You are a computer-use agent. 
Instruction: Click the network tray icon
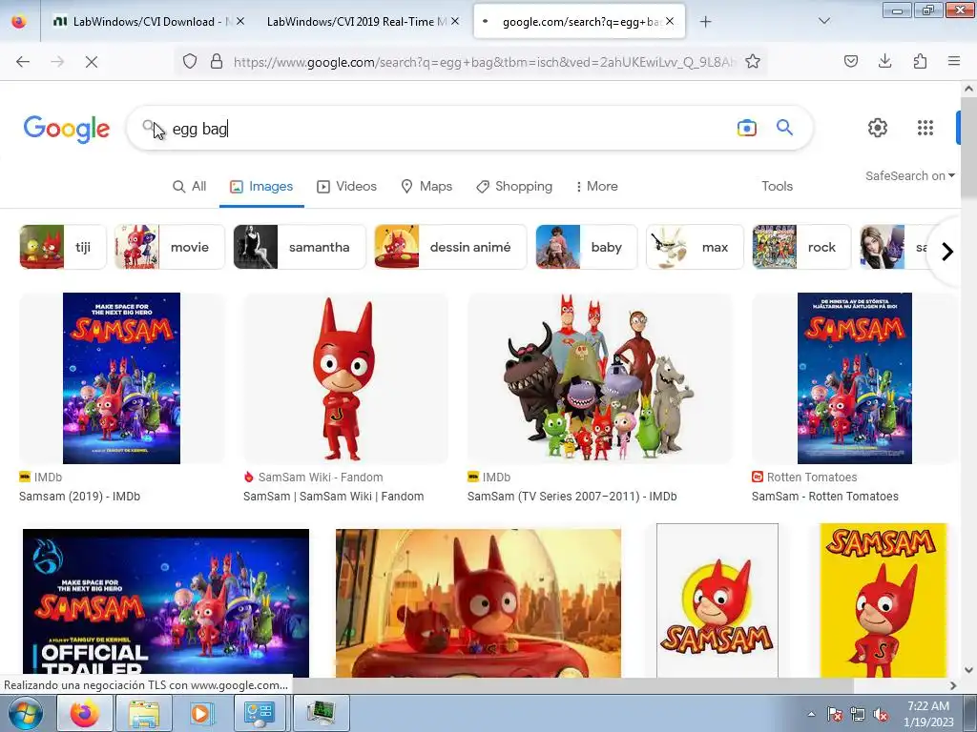coord(858,715)
